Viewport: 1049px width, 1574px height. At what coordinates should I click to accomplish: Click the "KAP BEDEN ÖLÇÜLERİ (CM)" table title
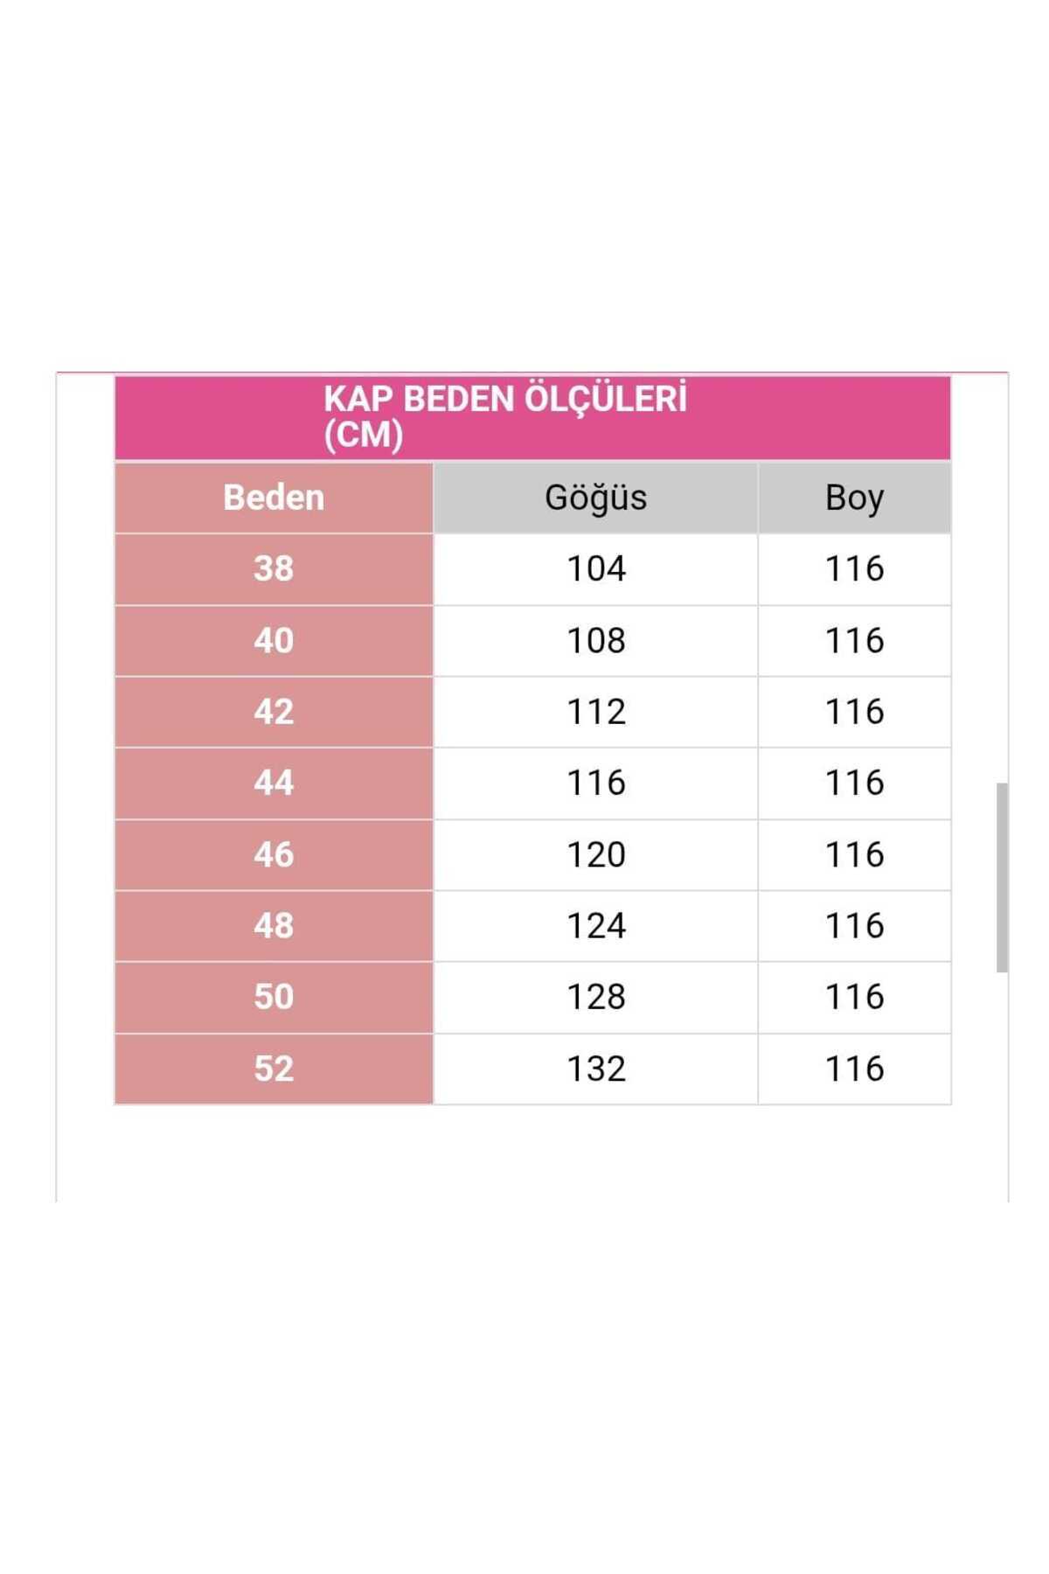coord(505,417)
